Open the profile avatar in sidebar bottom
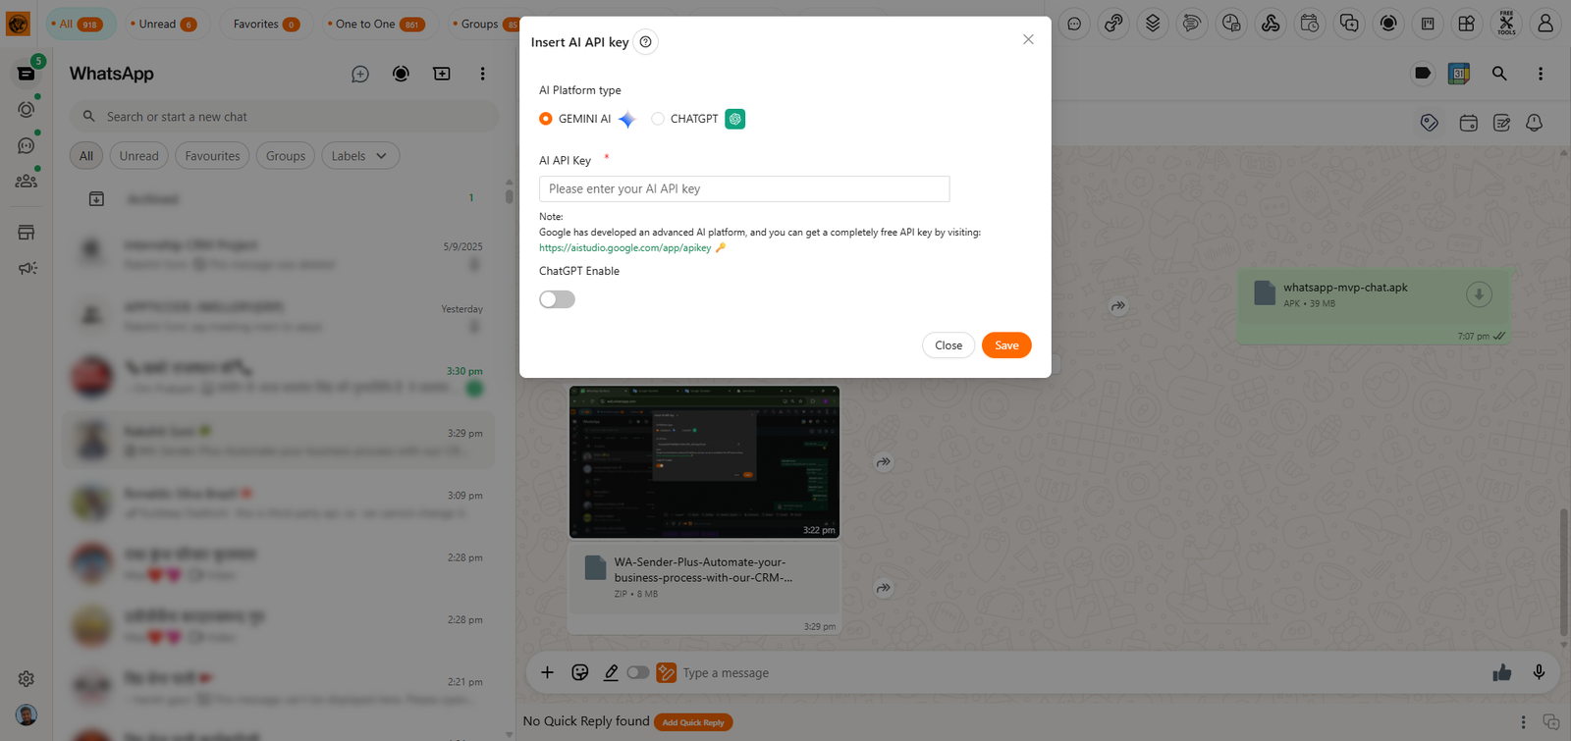The image size is (1571, 741). [27, 715]
